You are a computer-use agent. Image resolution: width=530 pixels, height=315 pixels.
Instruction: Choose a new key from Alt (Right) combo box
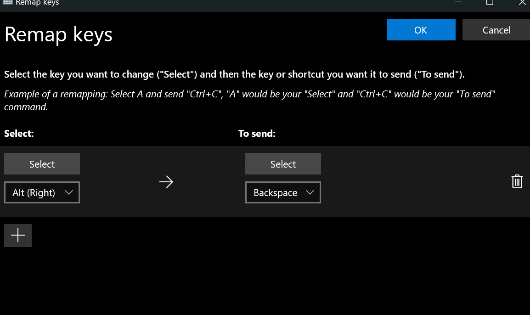pos(42,192)
